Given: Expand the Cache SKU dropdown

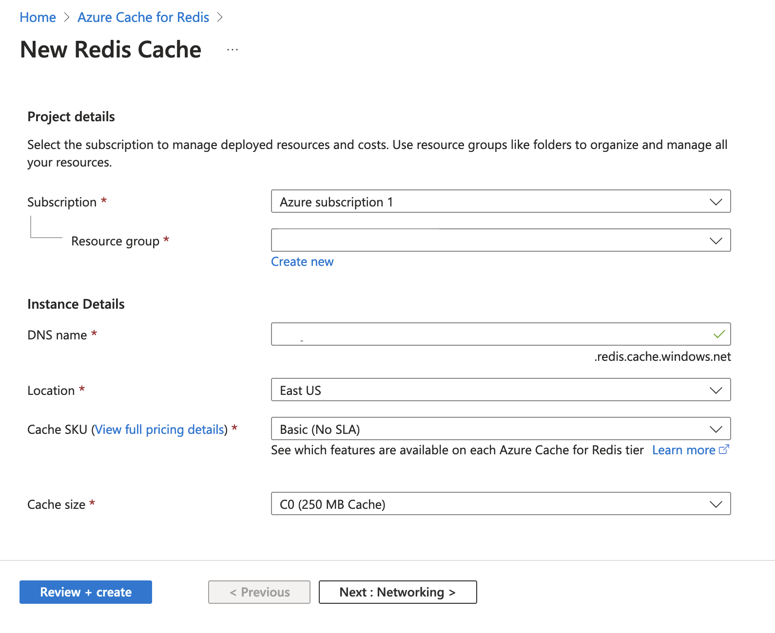Looking at the screenshot, I should pos(501,429).
